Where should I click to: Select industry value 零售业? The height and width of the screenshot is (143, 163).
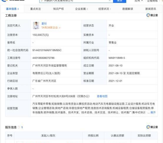113,43
